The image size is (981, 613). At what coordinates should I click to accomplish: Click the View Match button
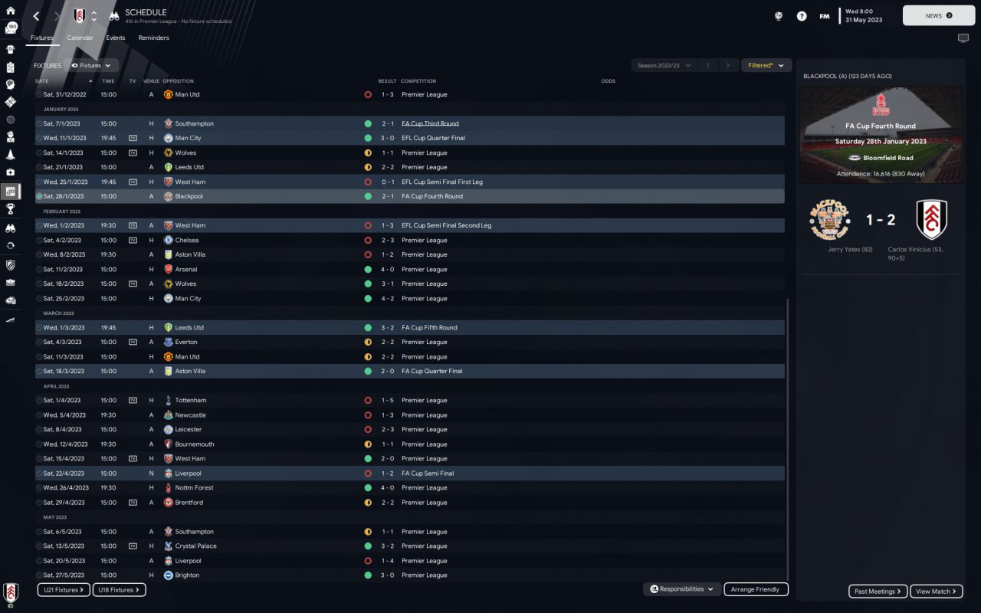(x=937, y=592)
